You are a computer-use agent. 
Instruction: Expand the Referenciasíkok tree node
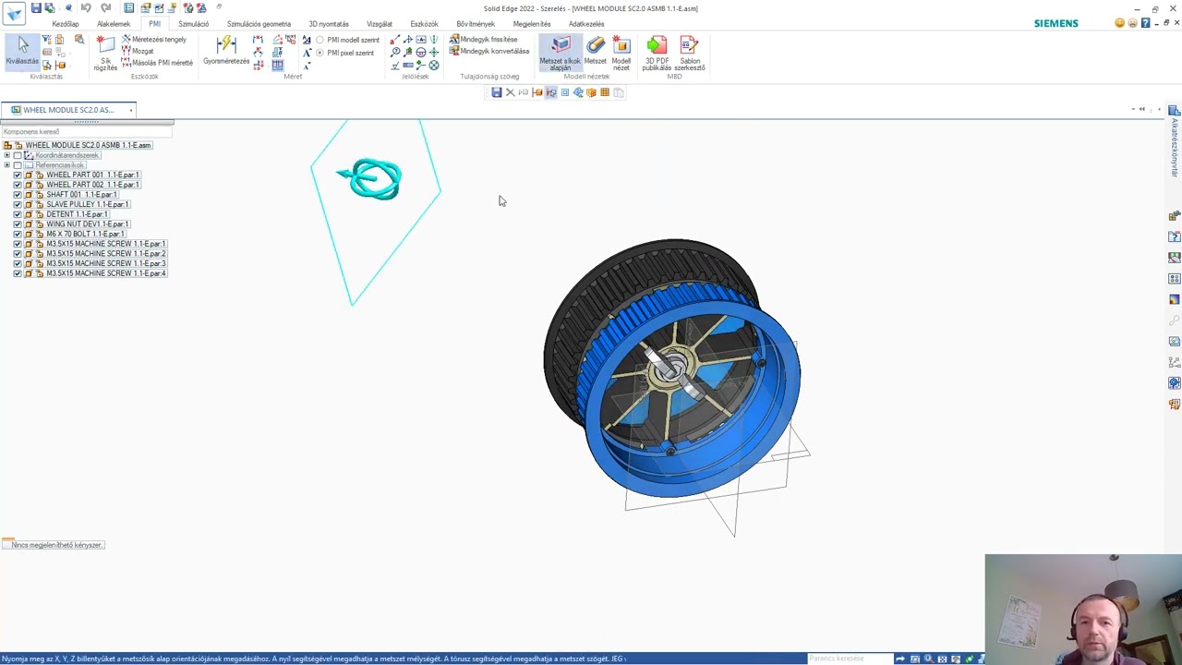coord(7,165)
